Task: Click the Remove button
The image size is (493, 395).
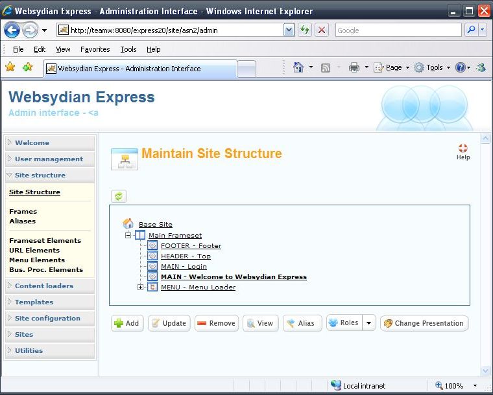Action: coord(217,323)
